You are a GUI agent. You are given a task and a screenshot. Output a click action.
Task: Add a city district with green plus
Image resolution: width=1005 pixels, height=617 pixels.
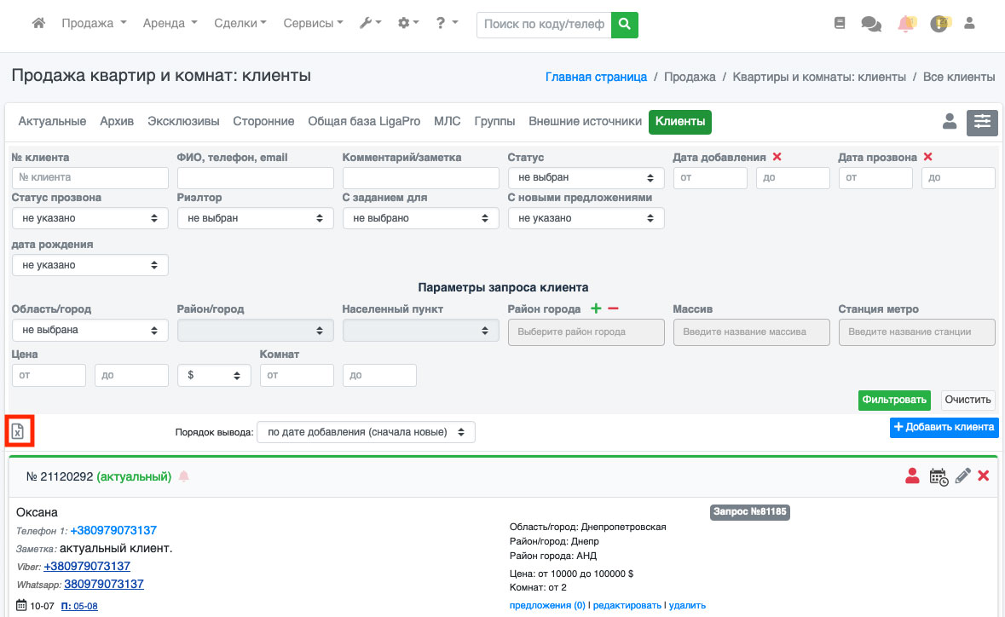point(596,309)
